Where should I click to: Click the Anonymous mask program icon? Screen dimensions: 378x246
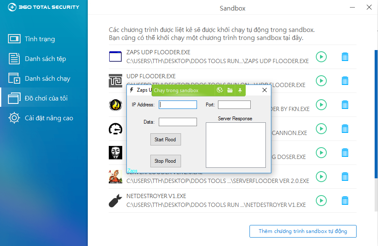[115, 153]
